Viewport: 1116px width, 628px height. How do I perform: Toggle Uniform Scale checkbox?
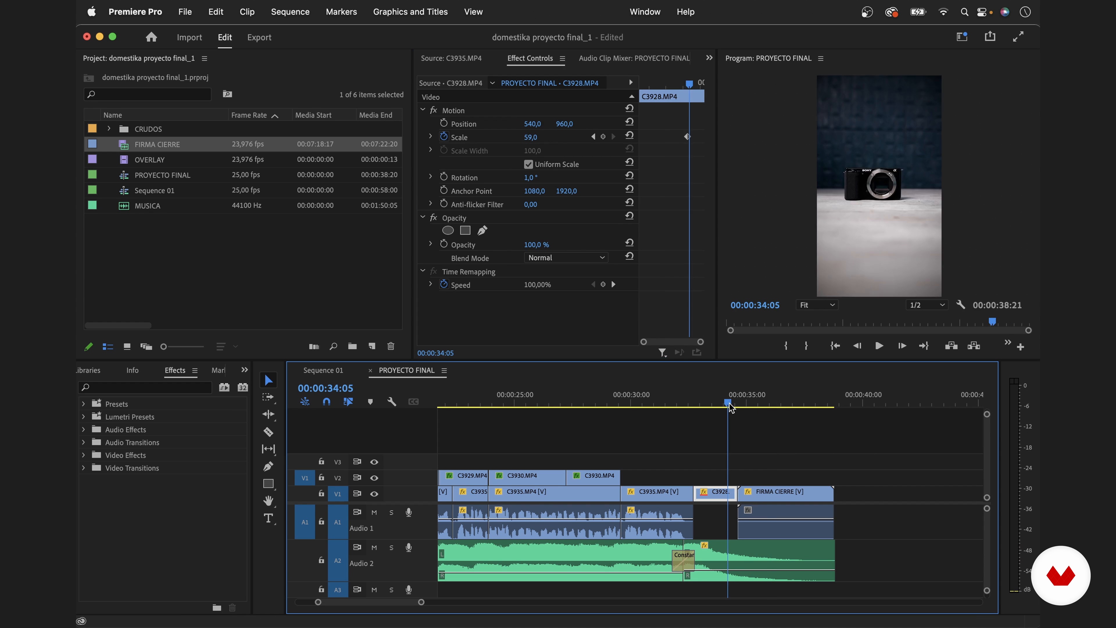(528, 164)
